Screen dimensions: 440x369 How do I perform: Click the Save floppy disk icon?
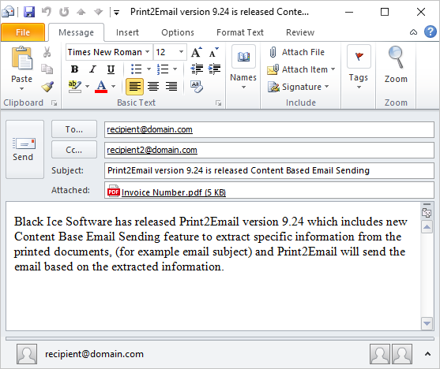tap(29, 12)
